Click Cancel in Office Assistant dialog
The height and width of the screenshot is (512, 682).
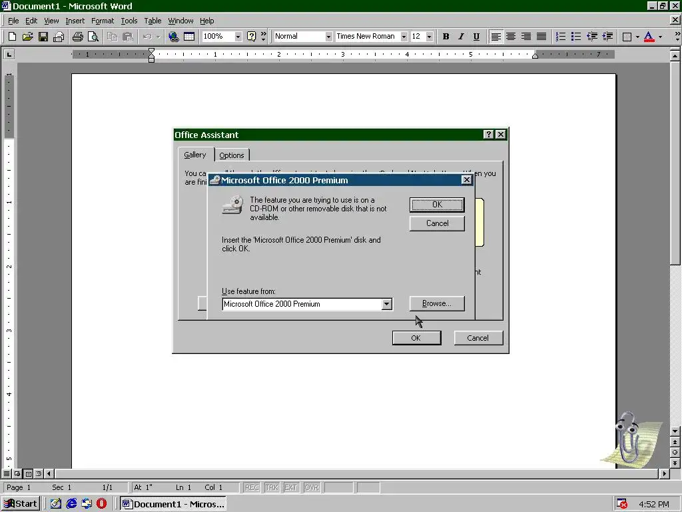[x=478, y=338]
